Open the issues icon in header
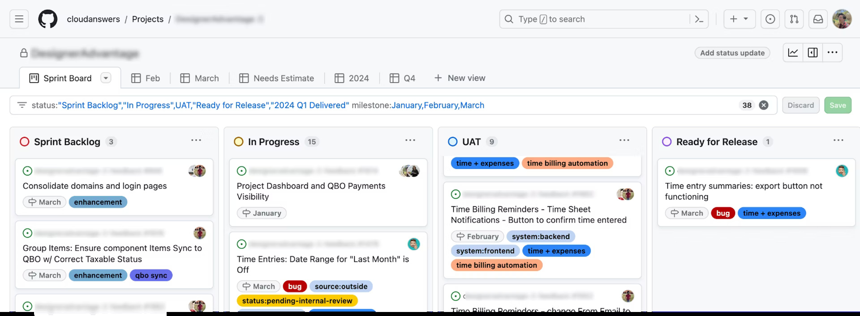Image resolution: width=860 pixels, height=316 pixels. pos(770,19)
